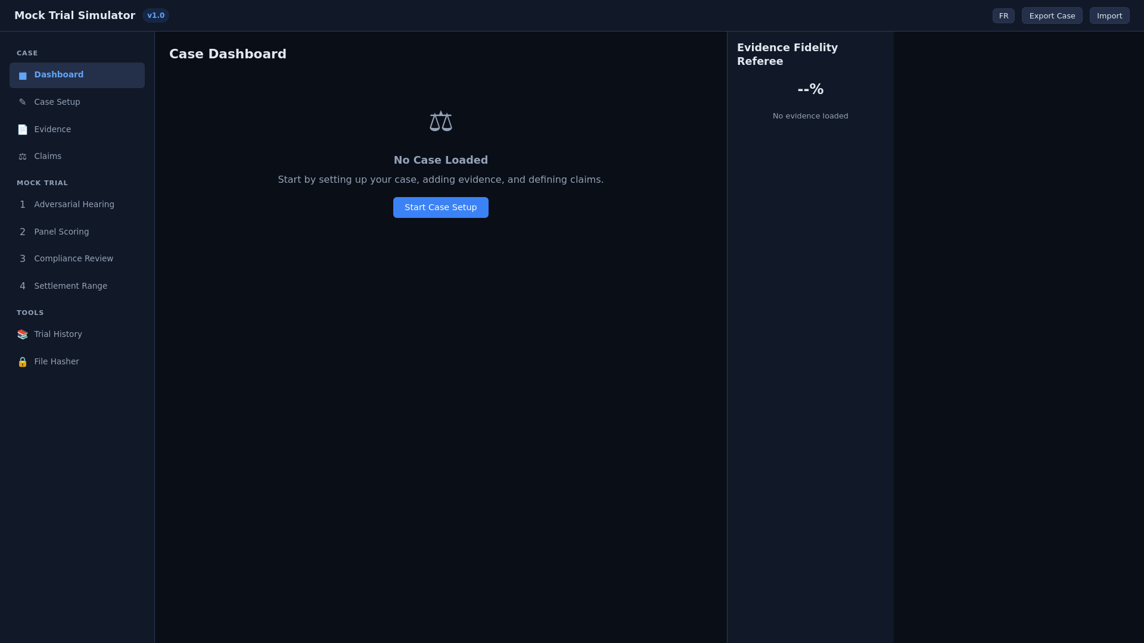Click the 'Start by setting up your case' description
1144x643 pixels.
point(441,180)
